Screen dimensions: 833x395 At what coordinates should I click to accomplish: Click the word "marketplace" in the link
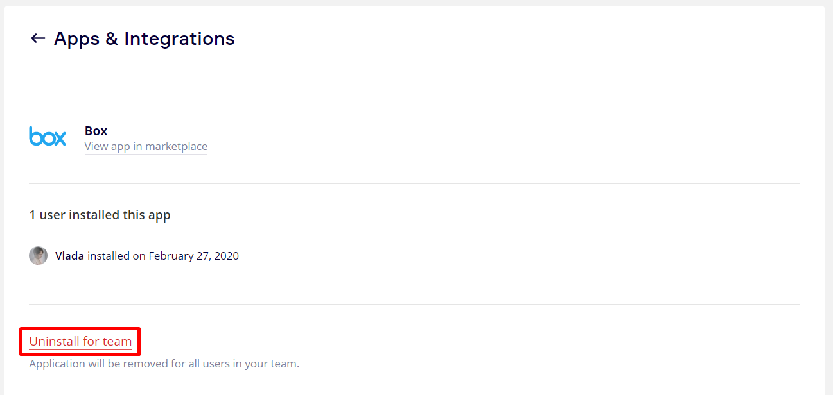[176, 146]
